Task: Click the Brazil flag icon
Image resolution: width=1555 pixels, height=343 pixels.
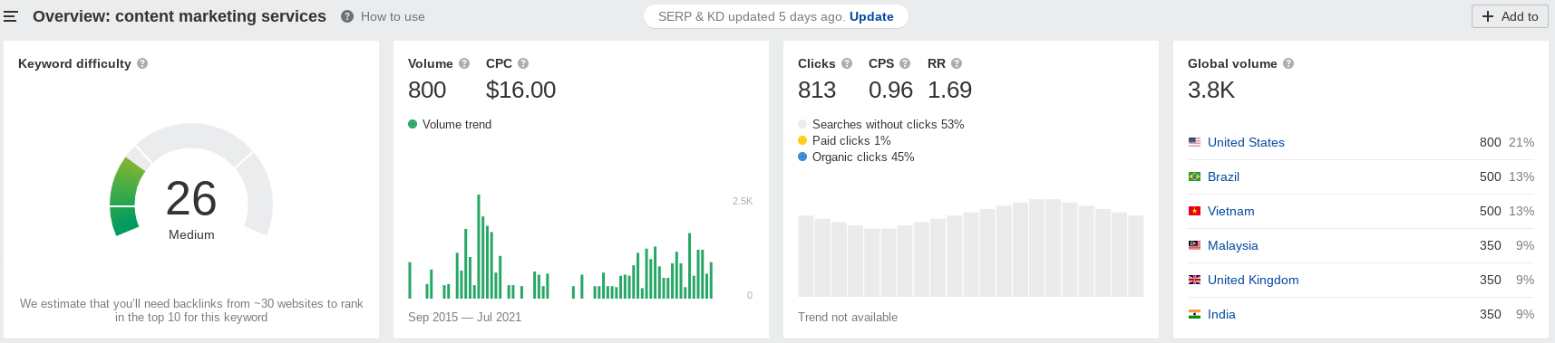Action: pyautogui.click(x=1194, y=176)
